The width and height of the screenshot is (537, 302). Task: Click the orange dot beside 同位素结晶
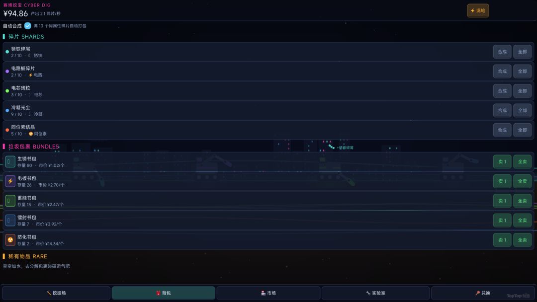tap(7, 130)
